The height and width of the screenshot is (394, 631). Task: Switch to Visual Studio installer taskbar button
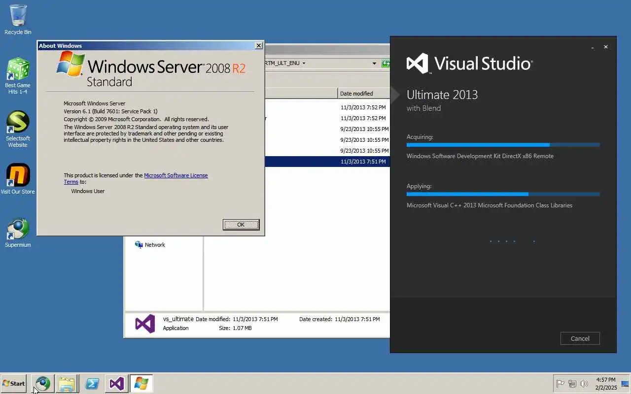(116, 383)
